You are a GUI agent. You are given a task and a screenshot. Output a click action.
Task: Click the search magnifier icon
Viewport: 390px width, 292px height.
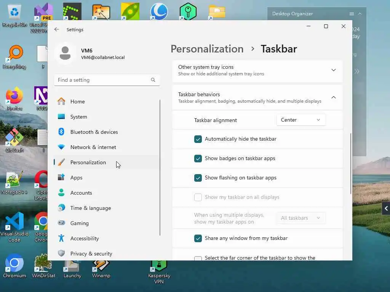pos(153,80)
